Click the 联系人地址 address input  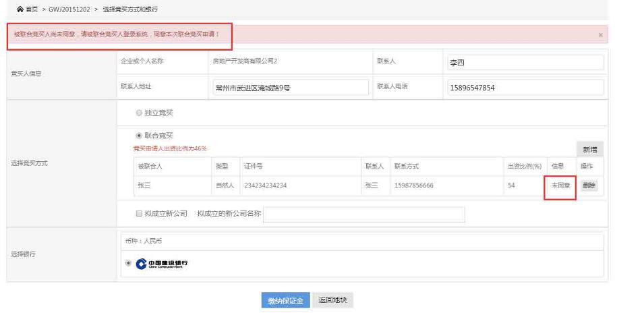pyautogui.click(x=290, y=88)
